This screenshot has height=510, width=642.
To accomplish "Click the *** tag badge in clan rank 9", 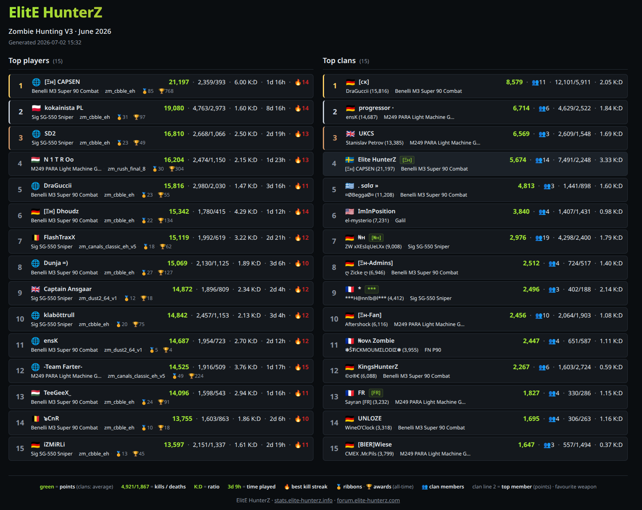I will 371,289.
